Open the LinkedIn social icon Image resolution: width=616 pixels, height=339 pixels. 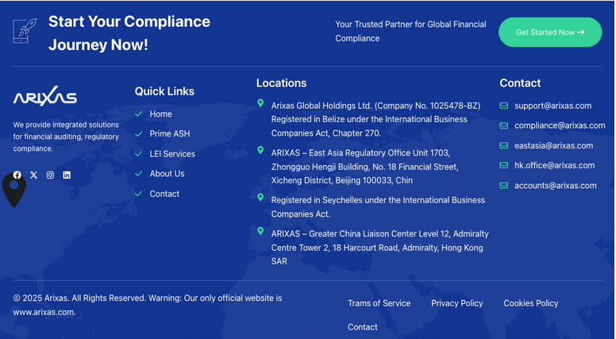(x=67, y=175)
